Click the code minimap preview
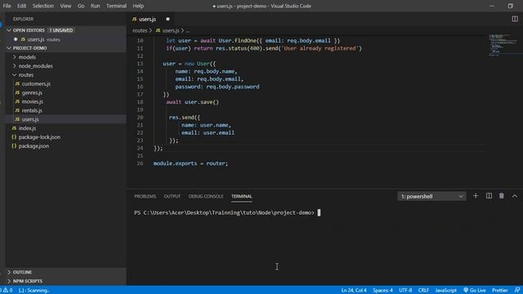This screenshot has width=523, height=294. point(503,45)
